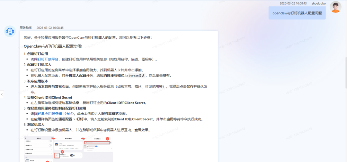Click the timestamp 2026-03-02 16:08:45
This screenshot has height=162, width=347.
[x=50, y=28]
